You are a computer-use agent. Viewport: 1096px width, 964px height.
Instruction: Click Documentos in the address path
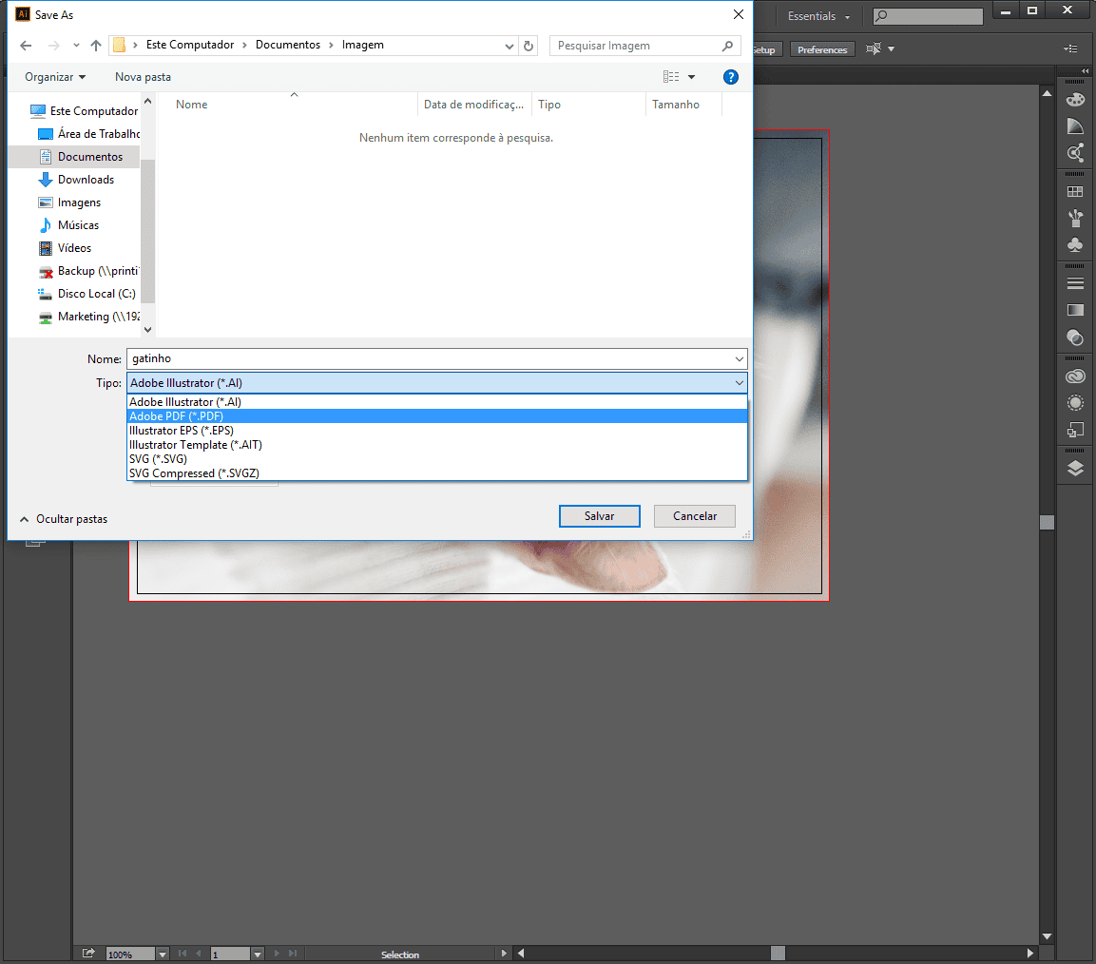288,45
